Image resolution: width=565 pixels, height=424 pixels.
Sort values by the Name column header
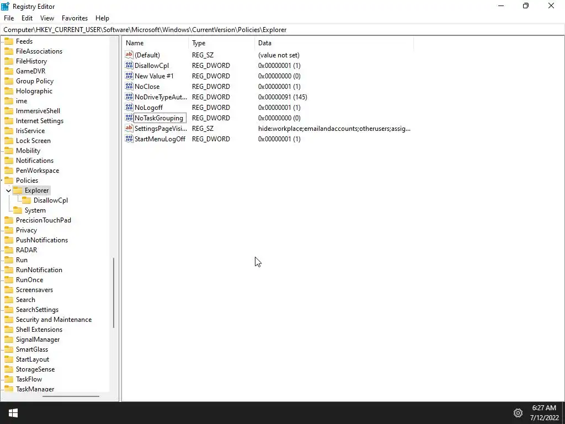[155, 43]
